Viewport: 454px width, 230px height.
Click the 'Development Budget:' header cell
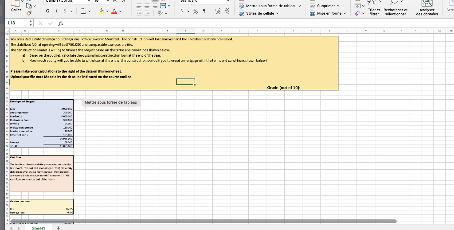(x=23, y=101)
